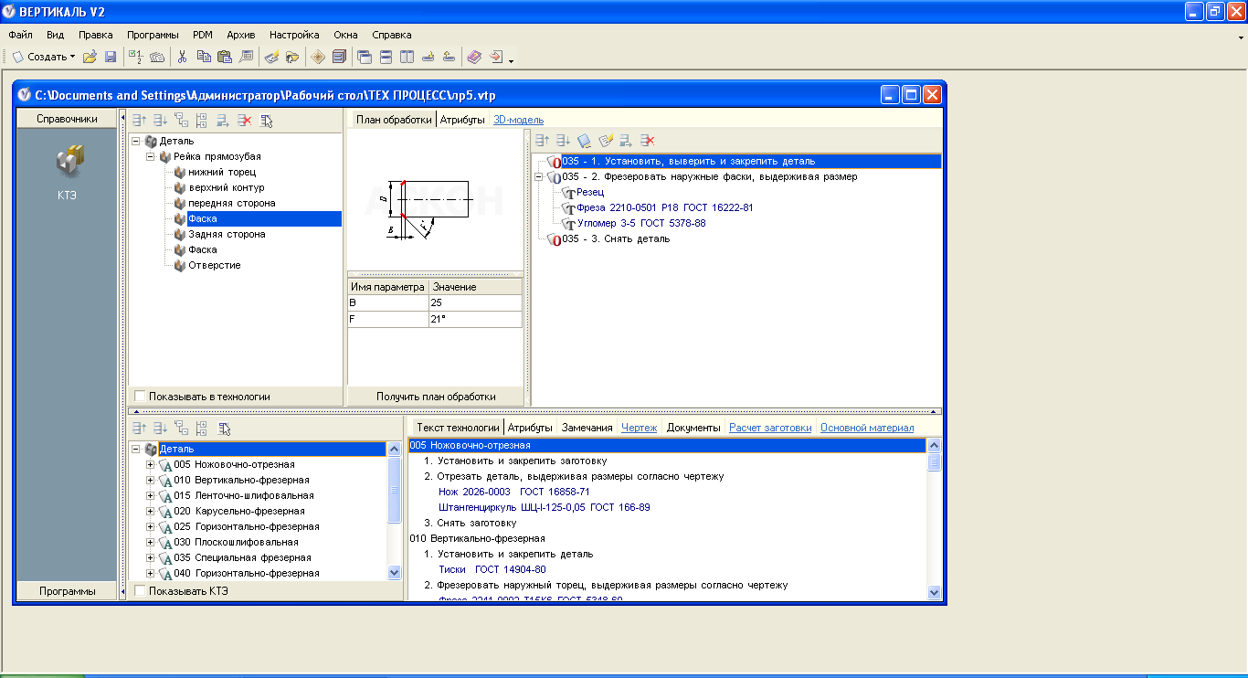Click the open file folder icon
Viewport: 1248px width, 678px height.
(x=90, y=57)
